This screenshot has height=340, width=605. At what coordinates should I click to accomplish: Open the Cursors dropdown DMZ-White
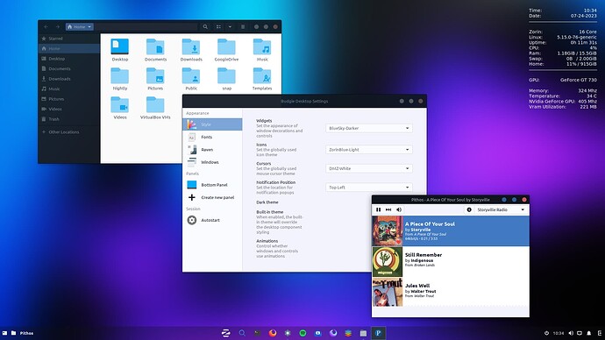[369, 168]
